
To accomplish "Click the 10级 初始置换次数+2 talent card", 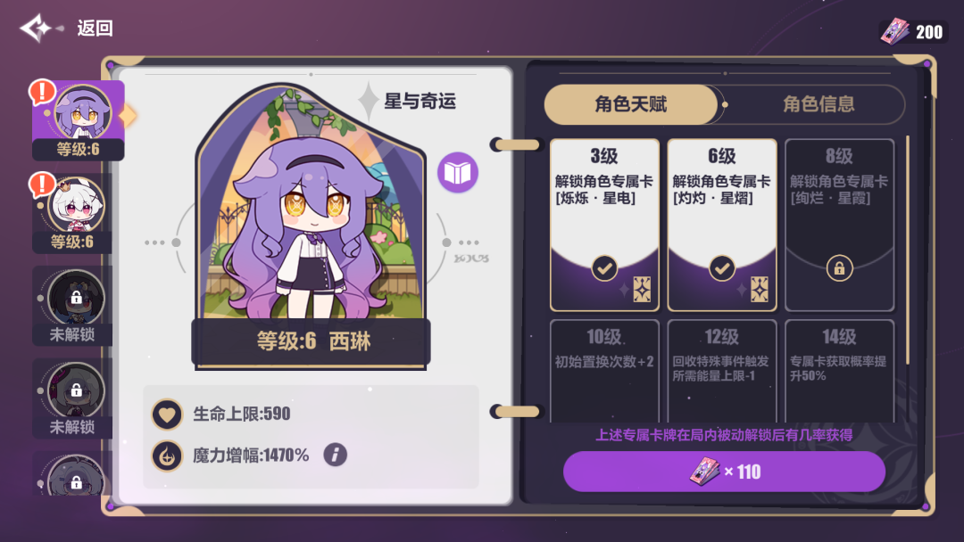I will click(x=604, y=371).
